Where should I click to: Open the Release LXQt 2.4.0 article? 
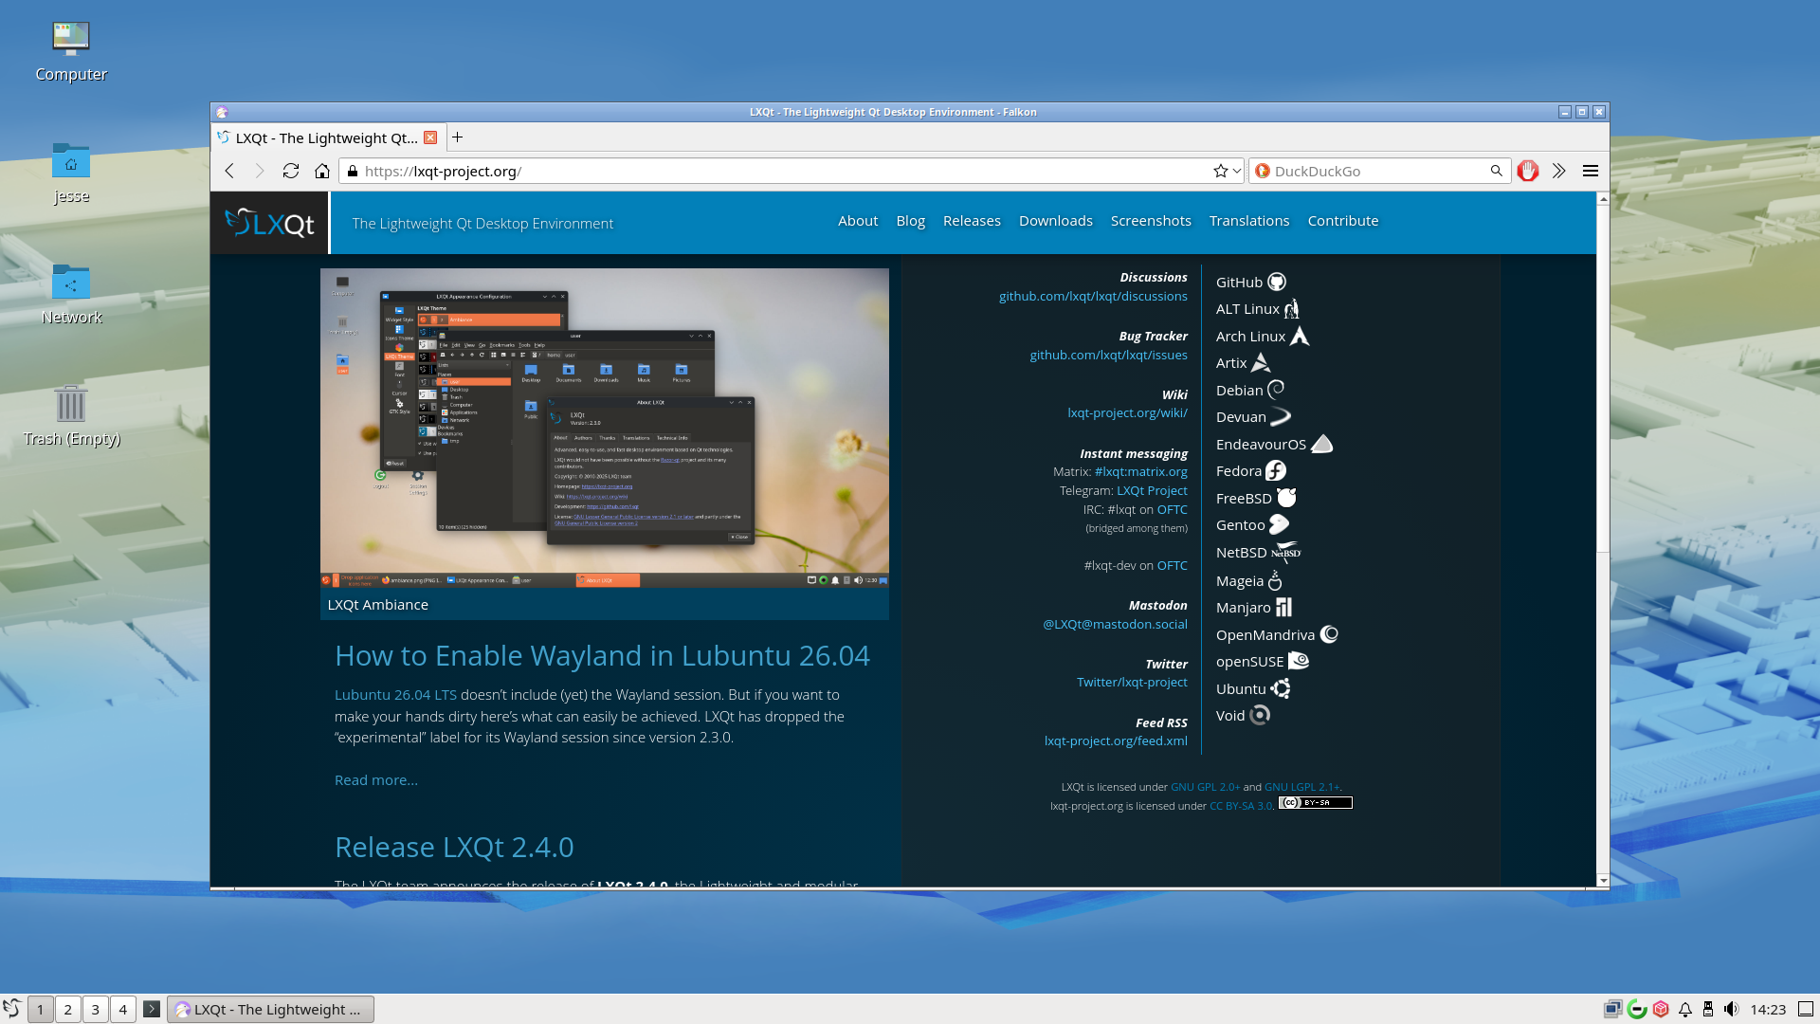454,848
